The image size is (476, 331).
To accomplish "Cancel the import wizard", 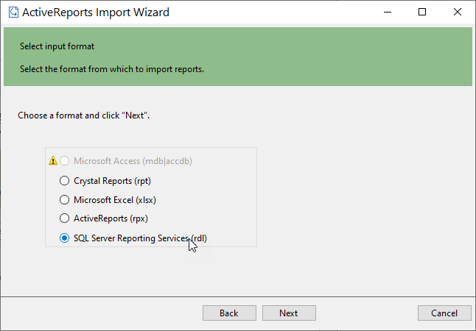I will point(444,313).
